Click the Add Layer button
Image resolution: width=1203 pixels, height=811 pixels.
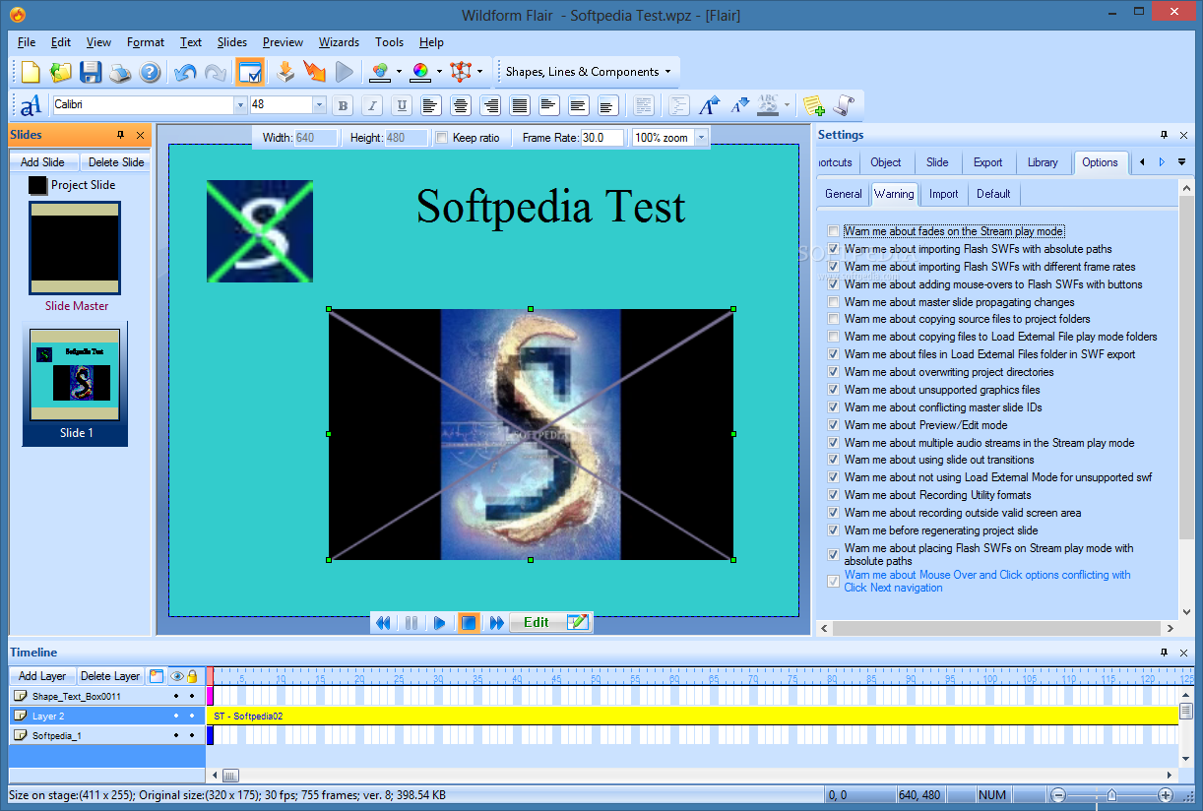(x=42, y=676)
